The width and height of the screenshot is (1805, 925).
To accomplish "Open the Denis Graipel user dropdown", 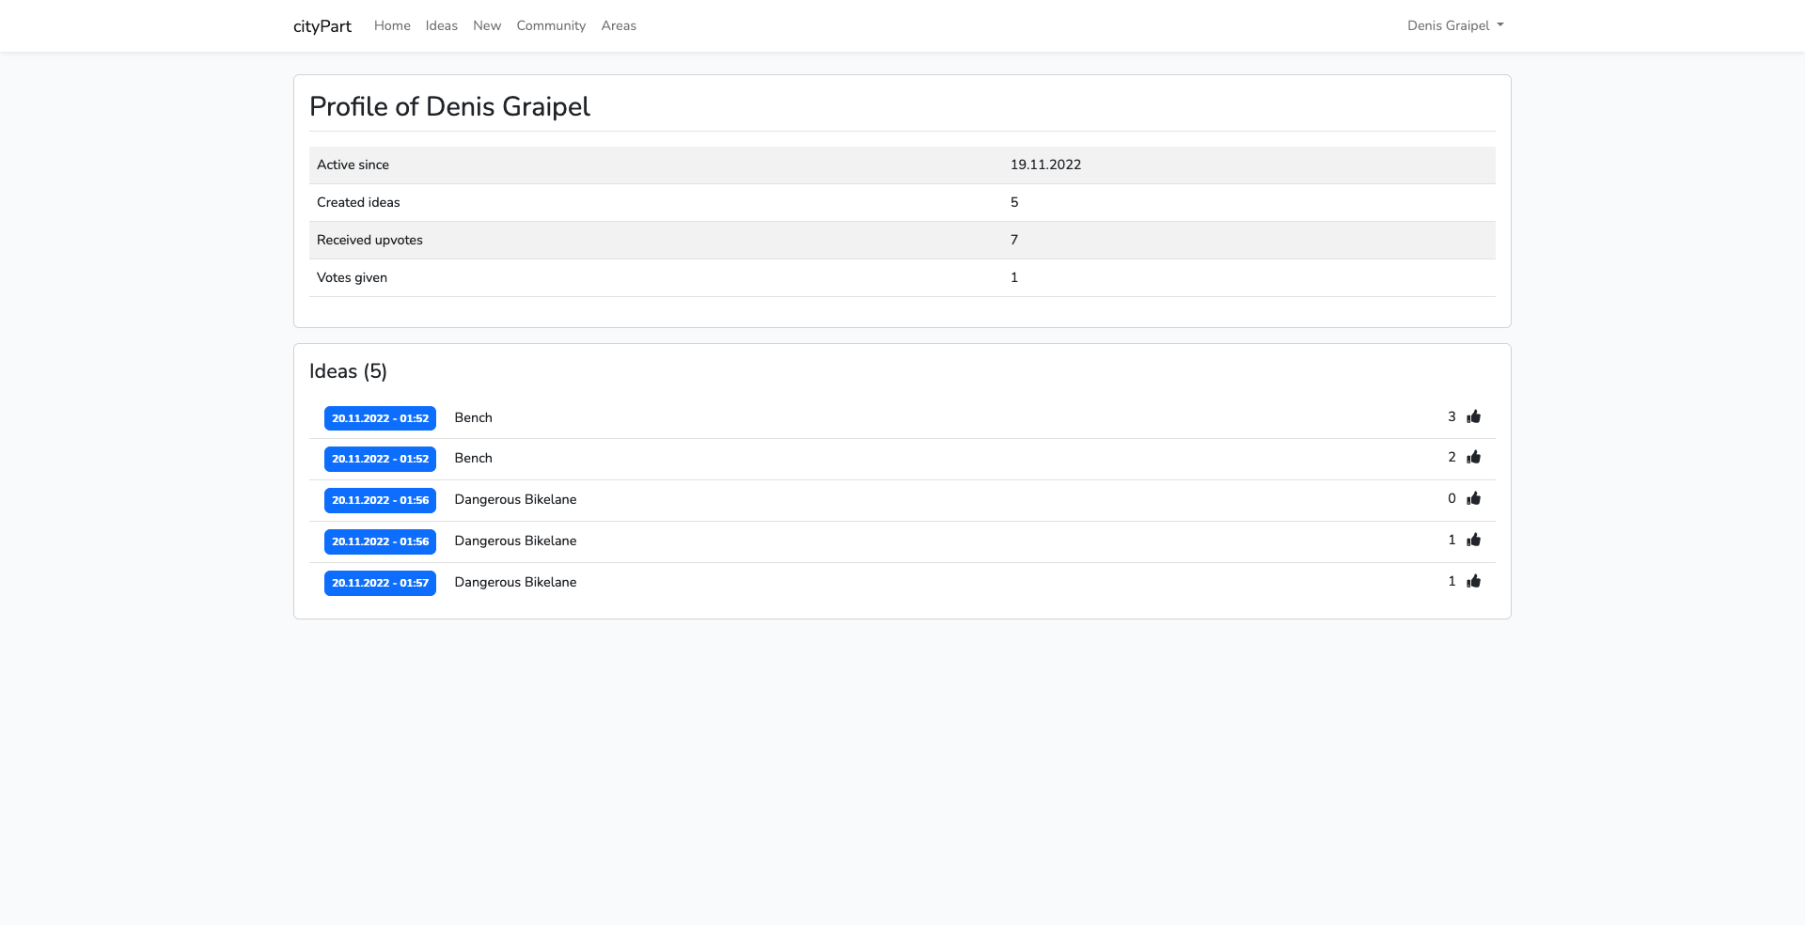I will coord(1455,25).
